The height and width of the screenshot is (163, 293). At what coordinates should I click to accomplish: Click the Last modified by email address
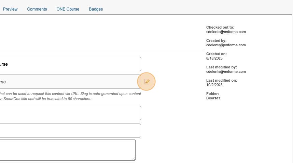coord(226,72)
